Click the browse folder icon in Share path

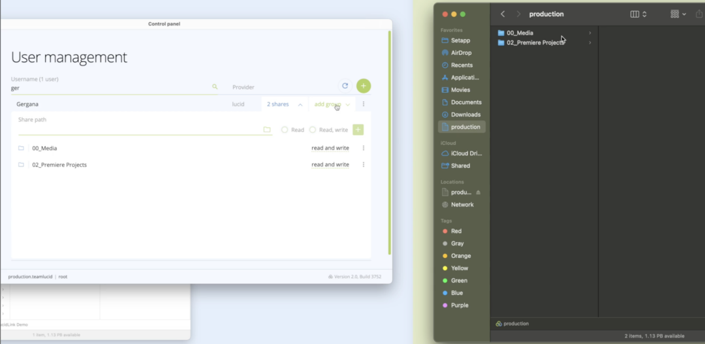point(267,130)
